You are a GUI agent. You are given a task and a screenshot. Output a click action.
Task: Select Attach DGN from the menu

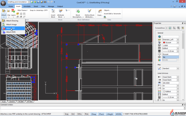pos(13,32)
